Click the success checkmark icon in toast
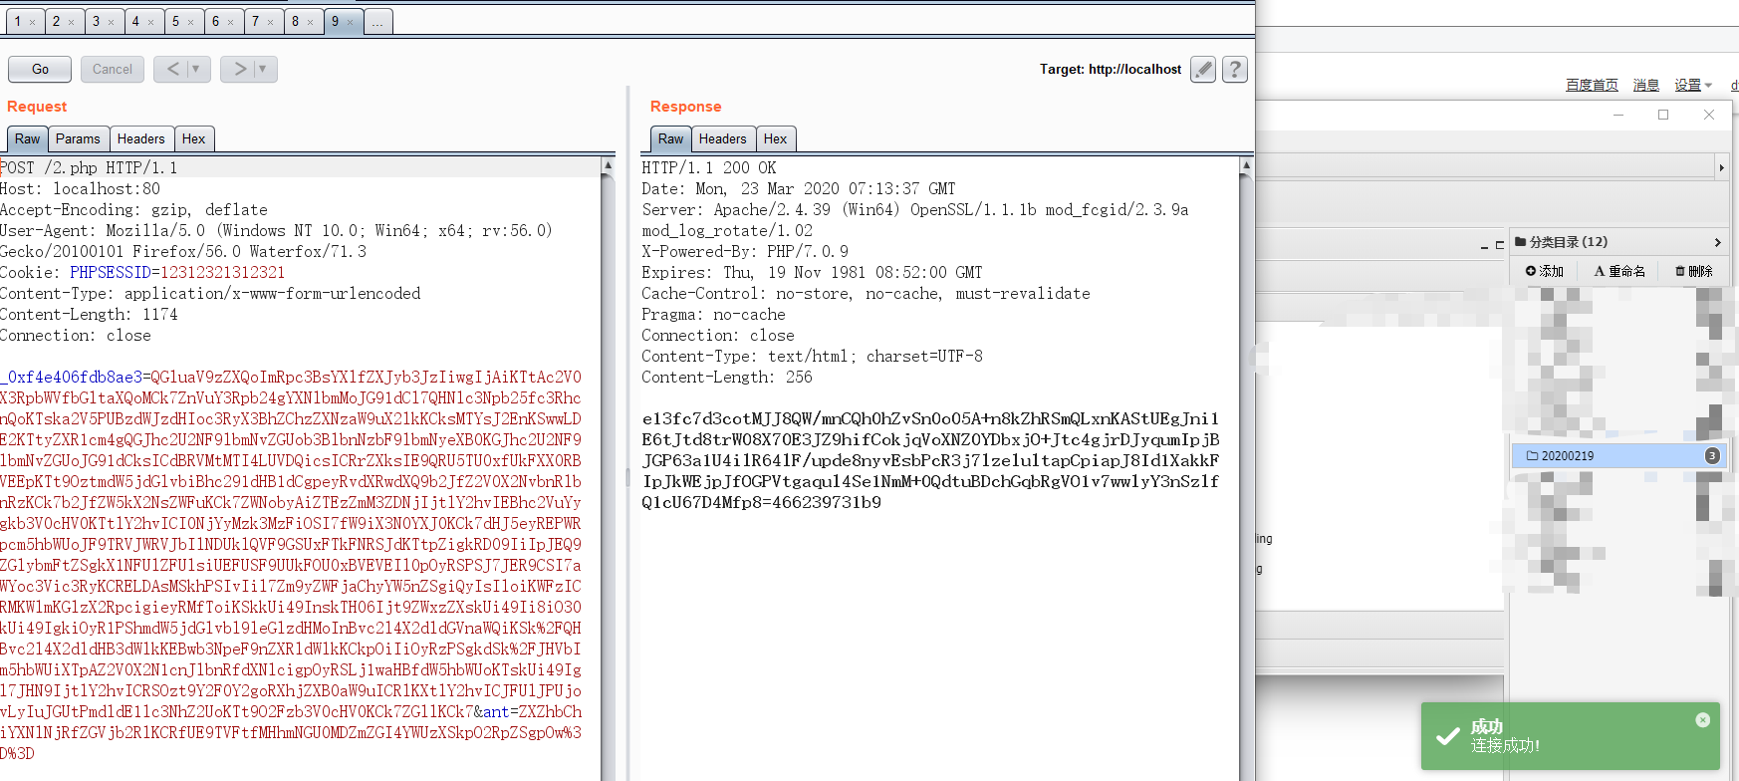1739x781 pixels. (x=1448, y=736)
